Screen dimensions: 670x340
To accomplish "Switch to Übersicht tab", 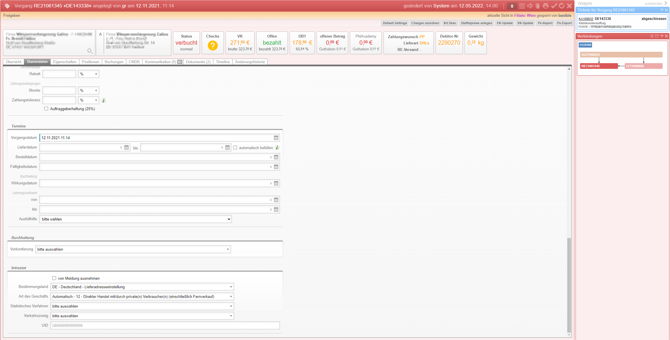I will click(13, 62).
